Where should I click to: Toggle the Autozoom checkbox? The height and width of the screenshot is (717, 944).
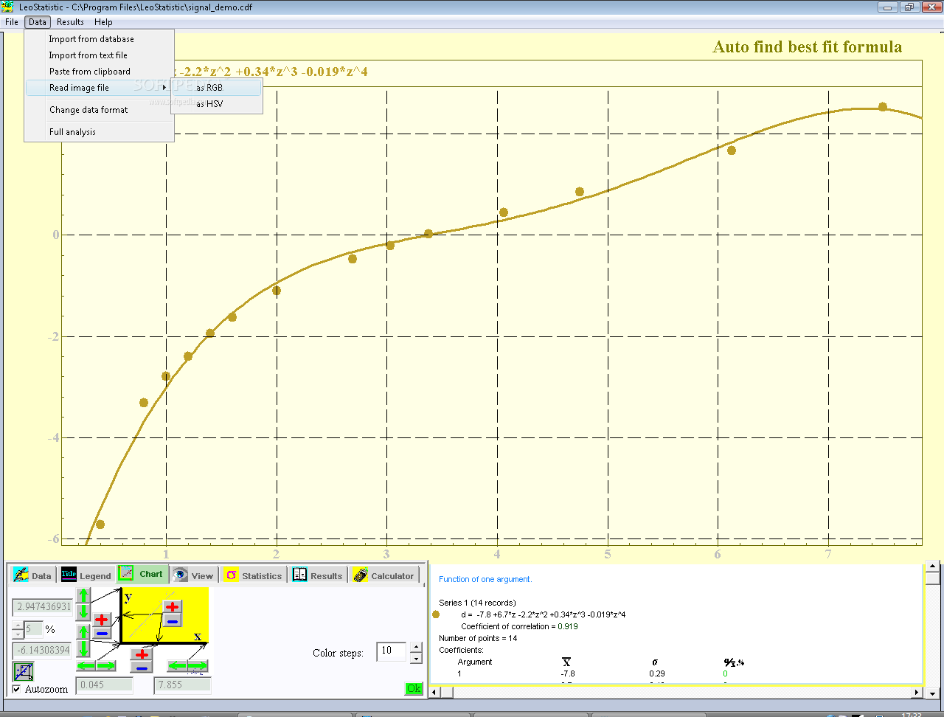click(16, 689)
